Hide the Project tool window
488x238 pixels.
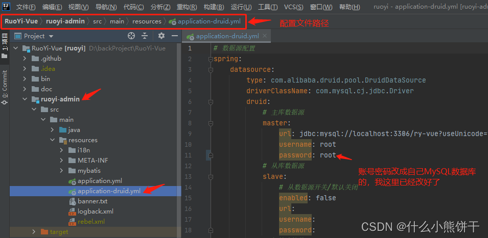pos(175,36)
